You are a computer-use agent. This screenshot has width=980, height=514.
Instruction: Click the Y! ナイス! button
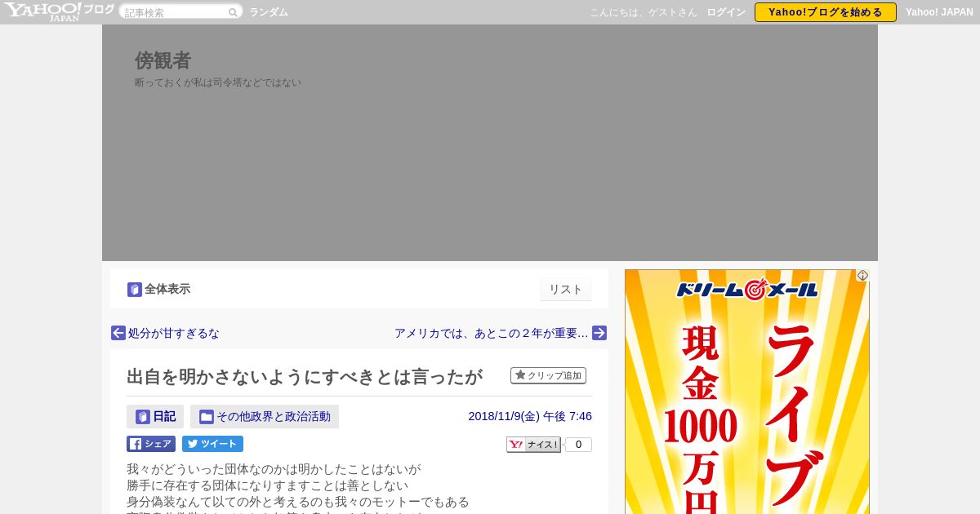click(533, 445)
